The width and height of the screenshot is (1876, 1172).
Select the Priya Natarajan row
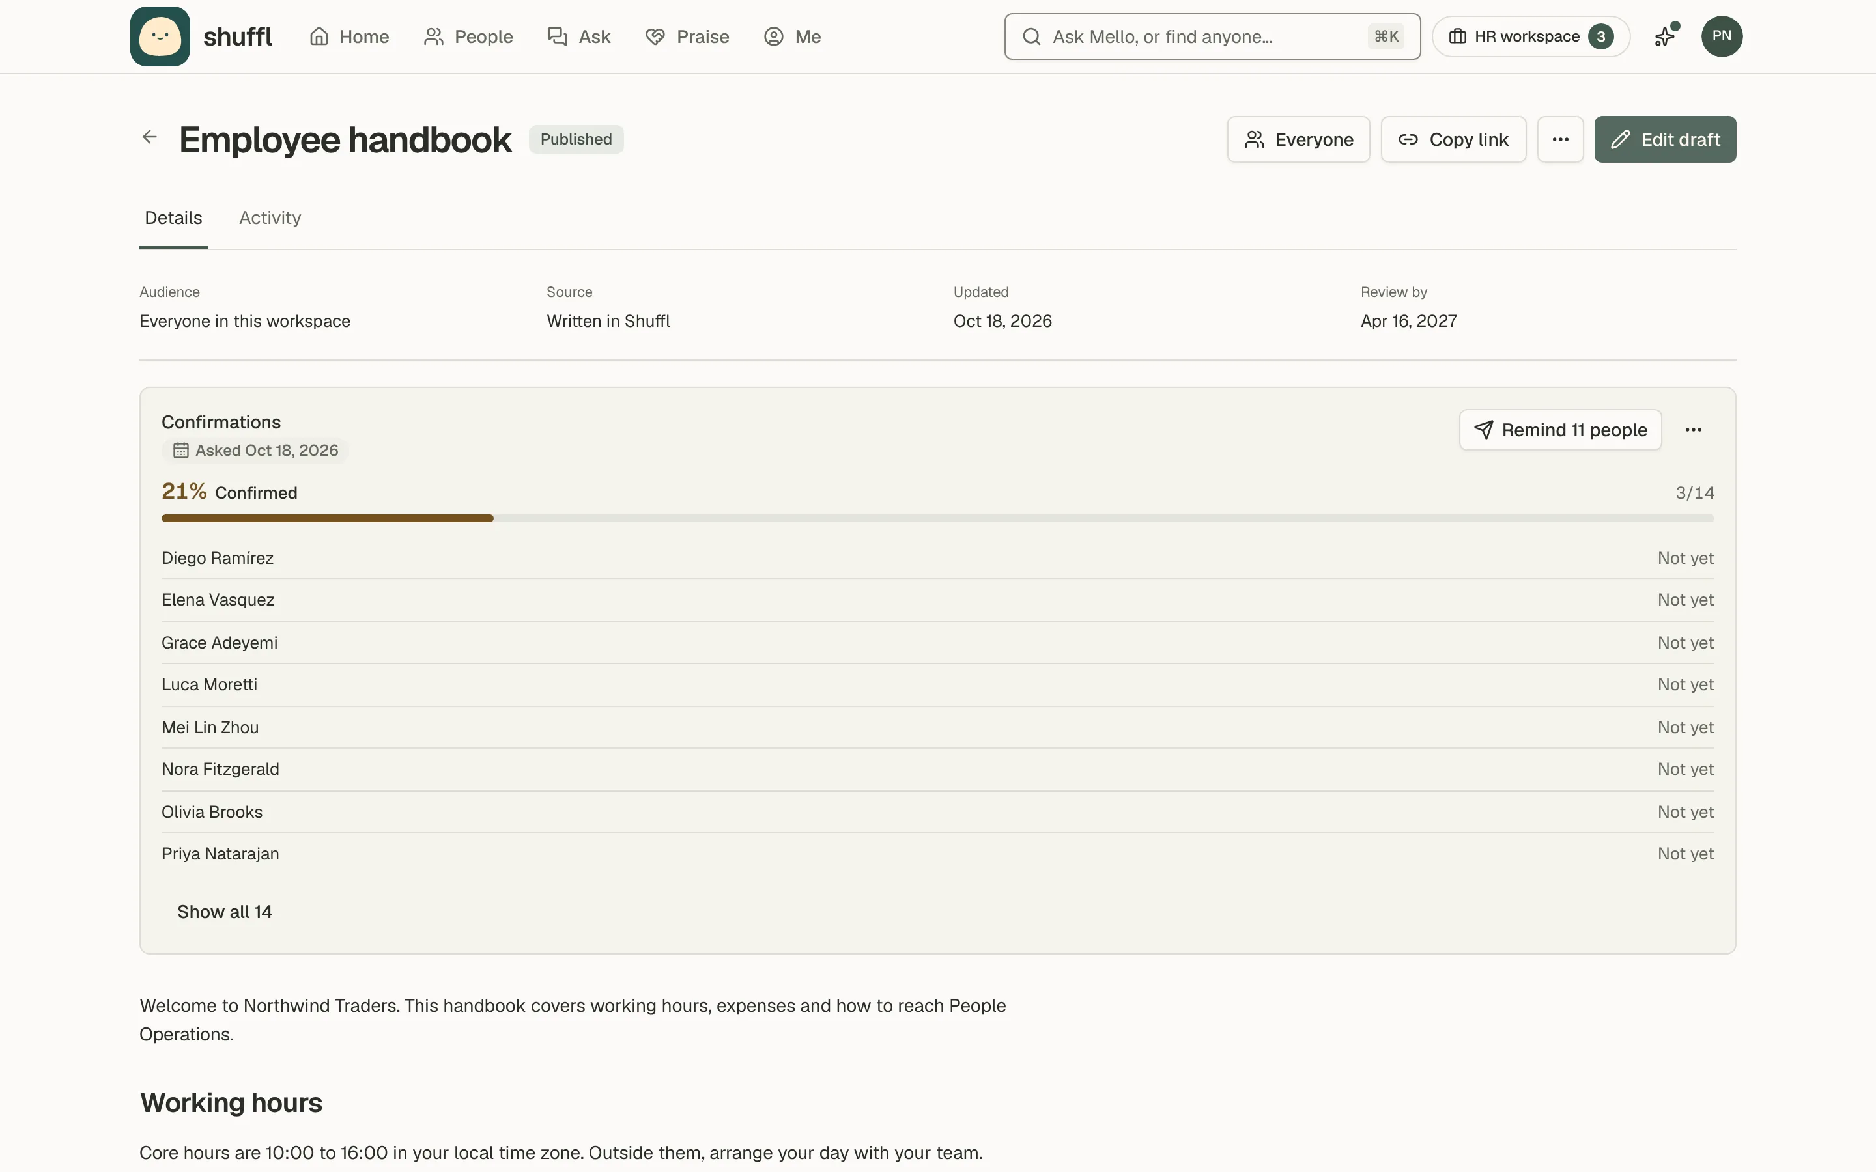point(937,854)
